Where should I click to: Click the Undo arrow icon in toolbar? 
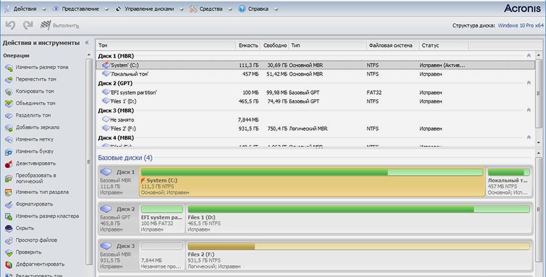[x=10, y=25]
